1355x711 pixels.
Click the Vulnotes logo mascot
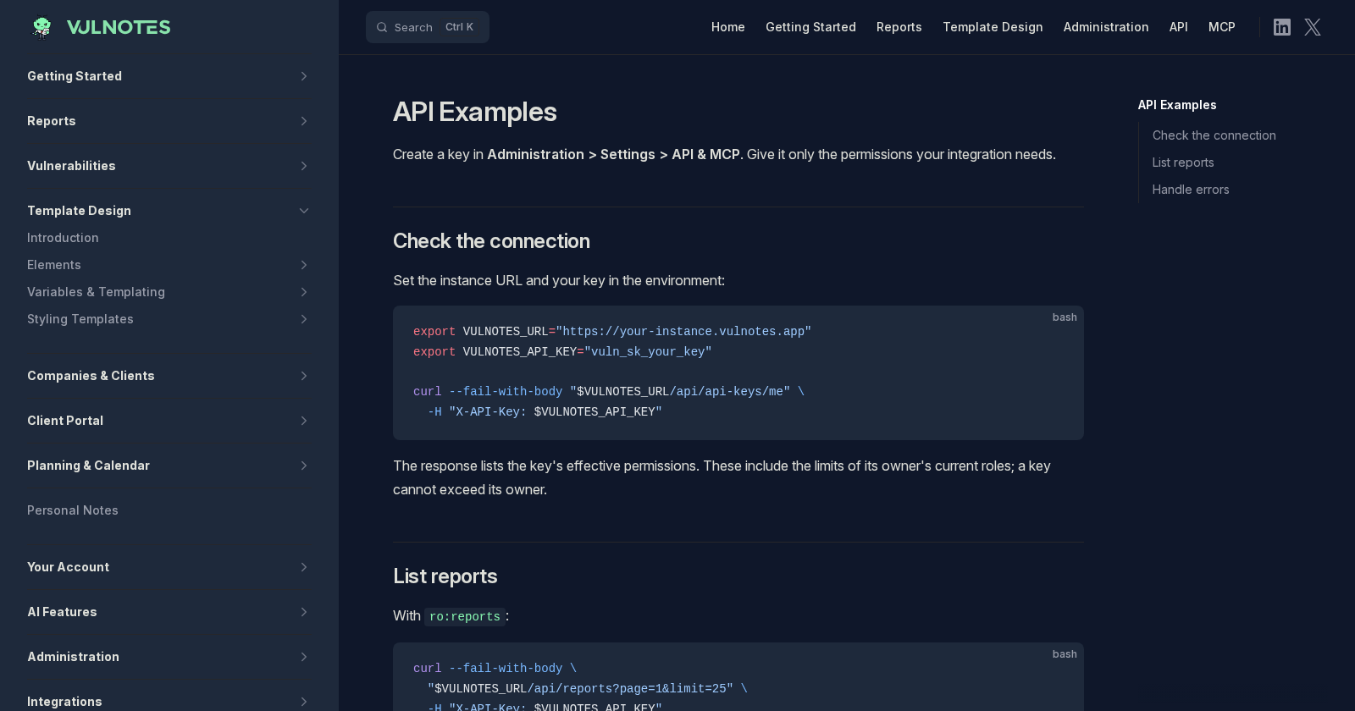coord(41,27)
